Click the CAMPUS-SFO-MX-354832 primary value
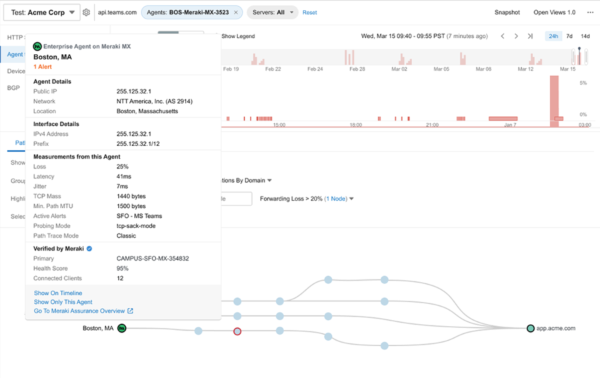Viewport: 600px width, 378px height. click(x=153, y=259)
